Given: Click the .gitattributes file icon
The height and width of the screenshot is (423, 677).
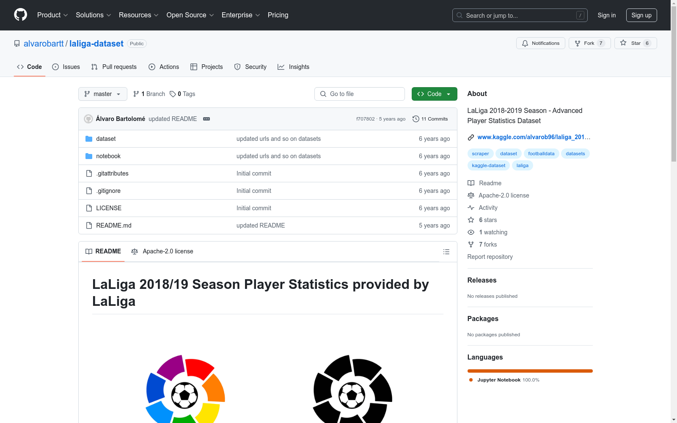Looking at the screenshot, I should tap(89, 173).
